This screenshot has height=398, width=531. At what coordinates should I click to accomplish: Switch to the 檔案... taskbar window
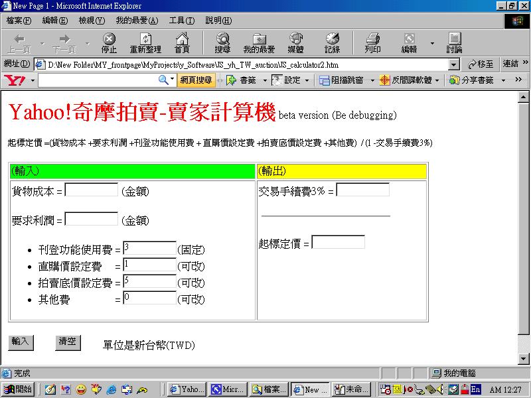click(x=269, y=389)
